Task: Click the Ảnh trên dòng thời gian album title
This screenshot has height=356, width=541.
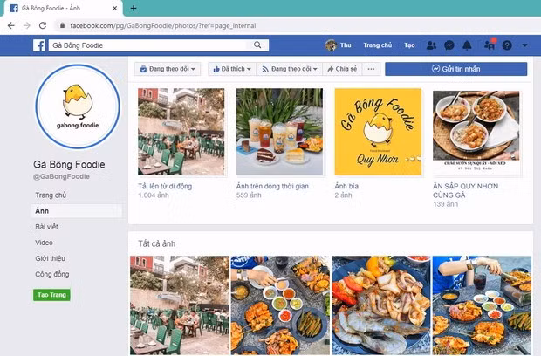Action: (272, 186)
